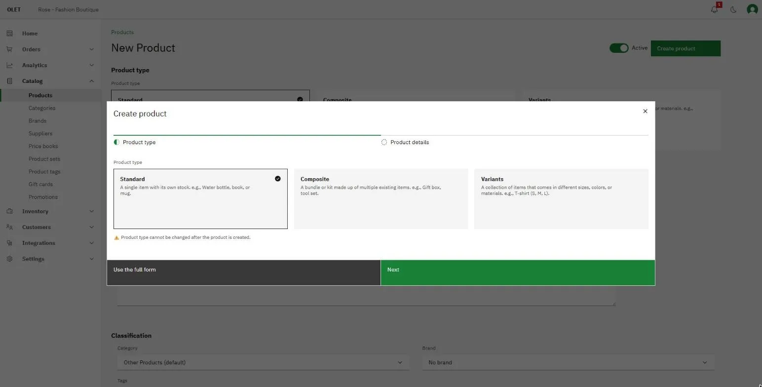Click the Inventory box icon
The height and width of the screenshot is (387, 762).
pyautogui.click(x=9, y=211)
